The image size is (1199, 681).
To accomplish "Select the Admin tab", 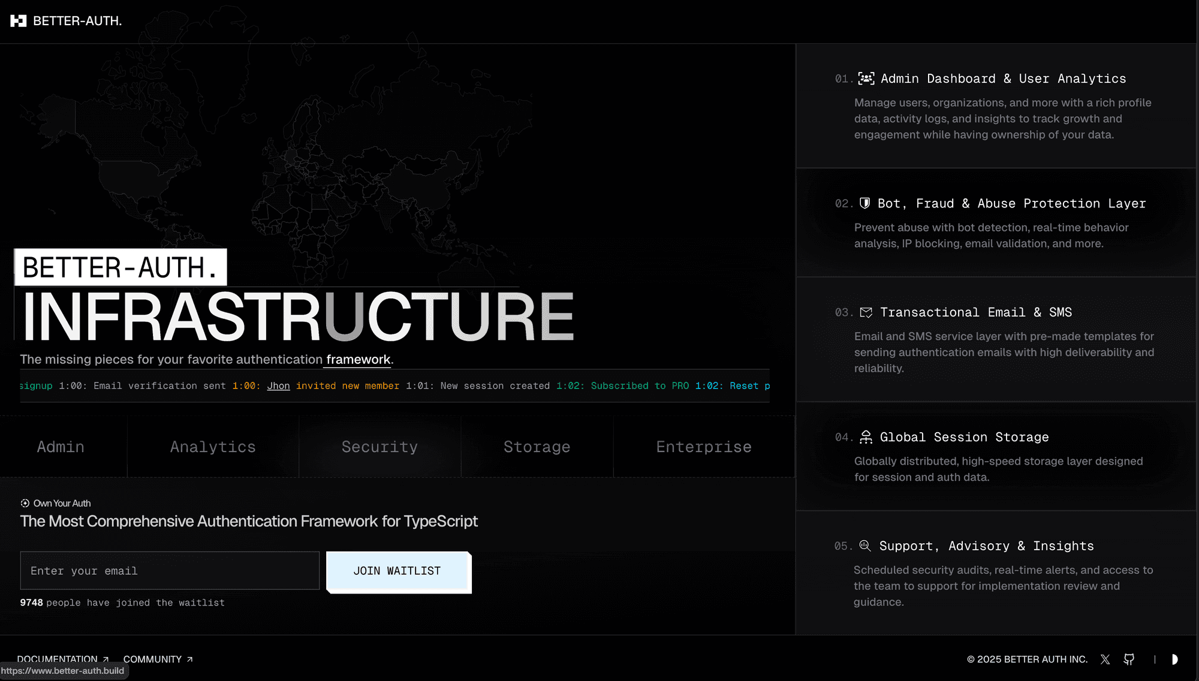I will (x=61, y=447).
